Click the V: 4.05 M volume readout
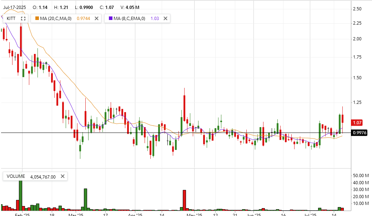This screenshot has height=216, width=372. pos(130,7)
